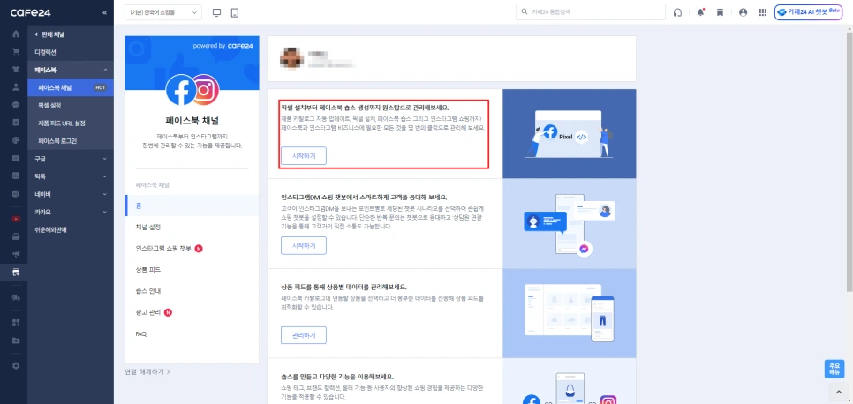Viewport: 853px width, 404px height.
Task: Open the delivery truck icon in rail
Action: click(16, 297)
